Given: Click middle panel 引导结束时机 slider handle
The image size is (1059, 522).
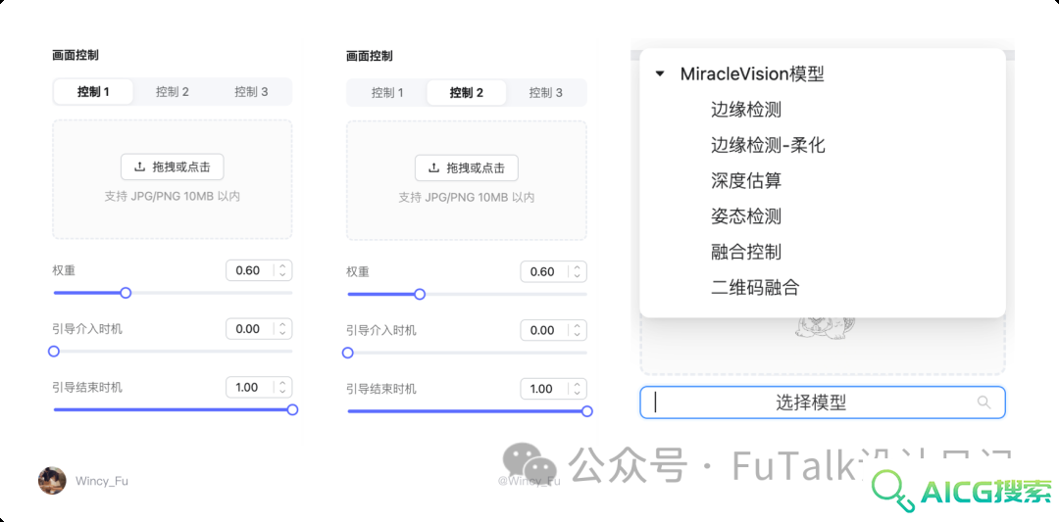Looking at the screenshot, I should pyautogui.click(x=587, y=411).
